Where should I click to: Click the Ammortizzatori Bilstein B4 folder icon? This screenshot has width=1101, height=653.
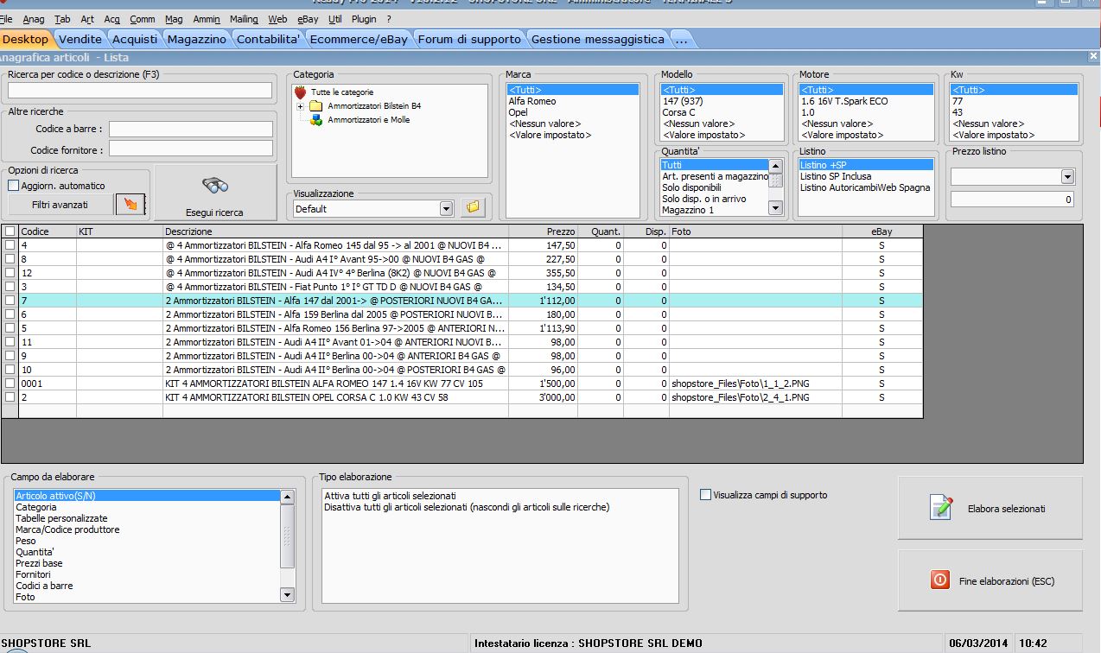315,106
